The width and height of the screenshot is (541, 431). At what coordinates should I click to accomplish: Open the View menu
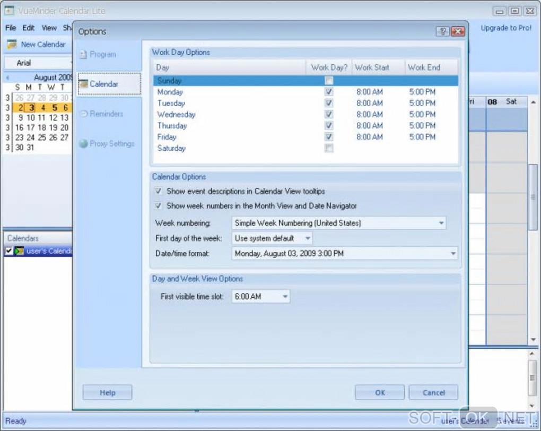[49, 28]
